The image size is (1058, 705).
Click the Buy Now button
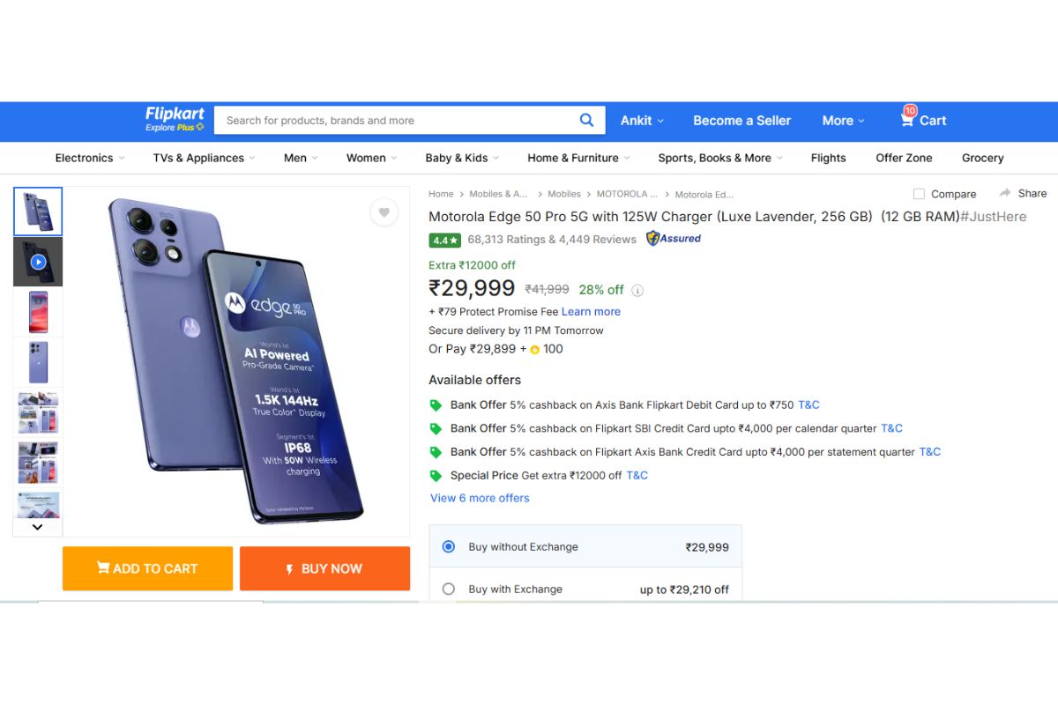pyautogui.click(x=324, y=568)
